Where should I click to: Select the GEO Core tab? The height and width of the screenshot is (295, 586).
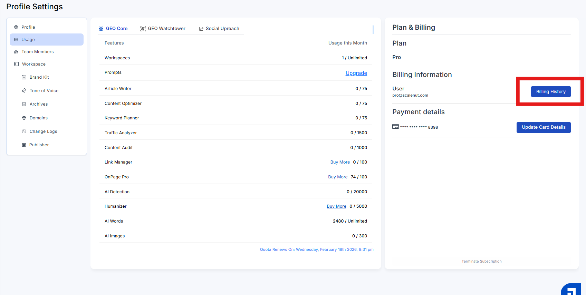pyautogui.click(x=113, y=29)
